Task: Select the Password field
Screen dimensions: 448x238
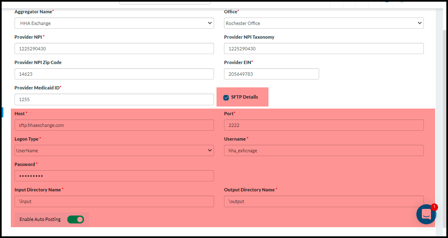Action: (114, 176)
